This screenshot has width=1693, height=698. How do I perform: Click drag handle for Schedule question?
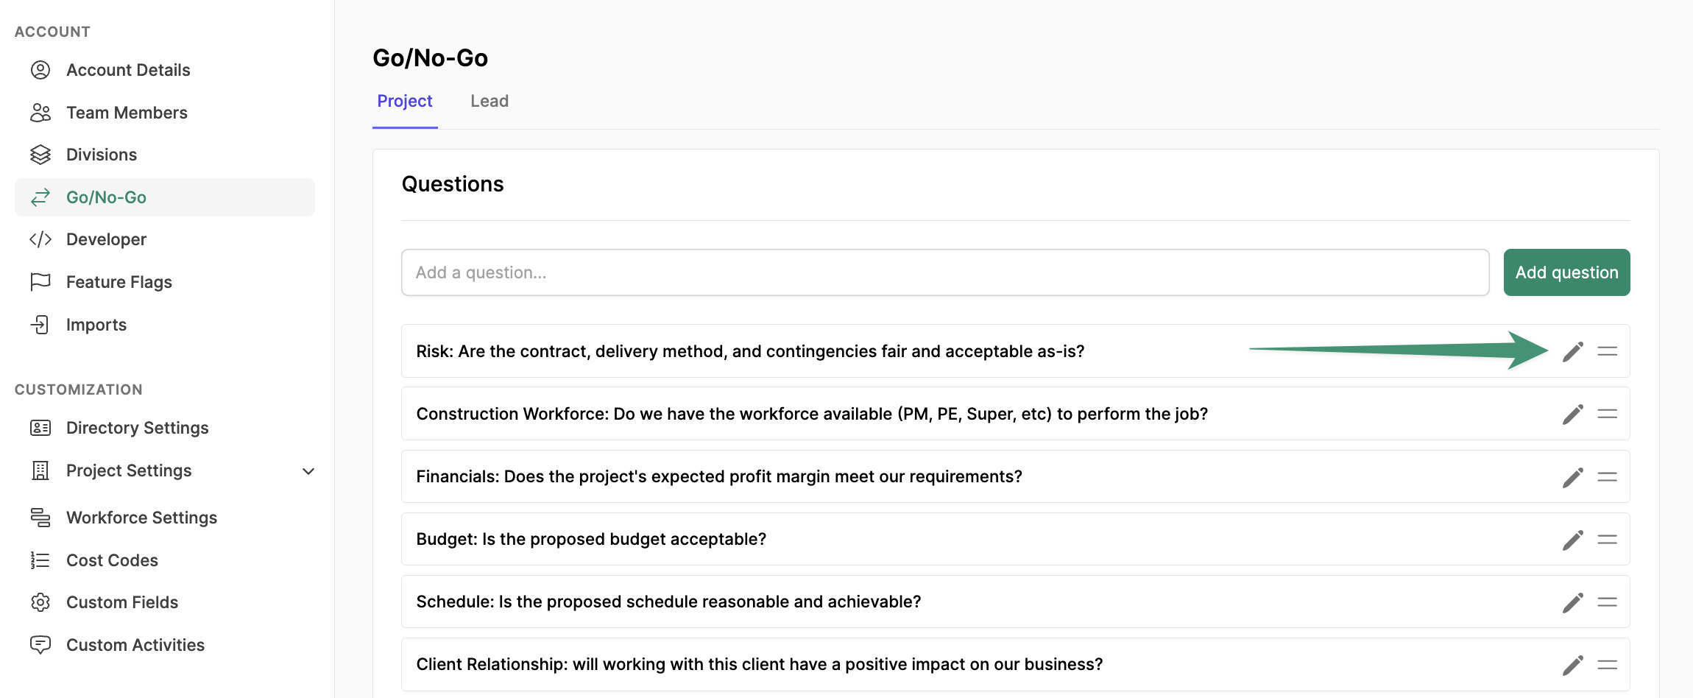click(x=1607, y=602)
